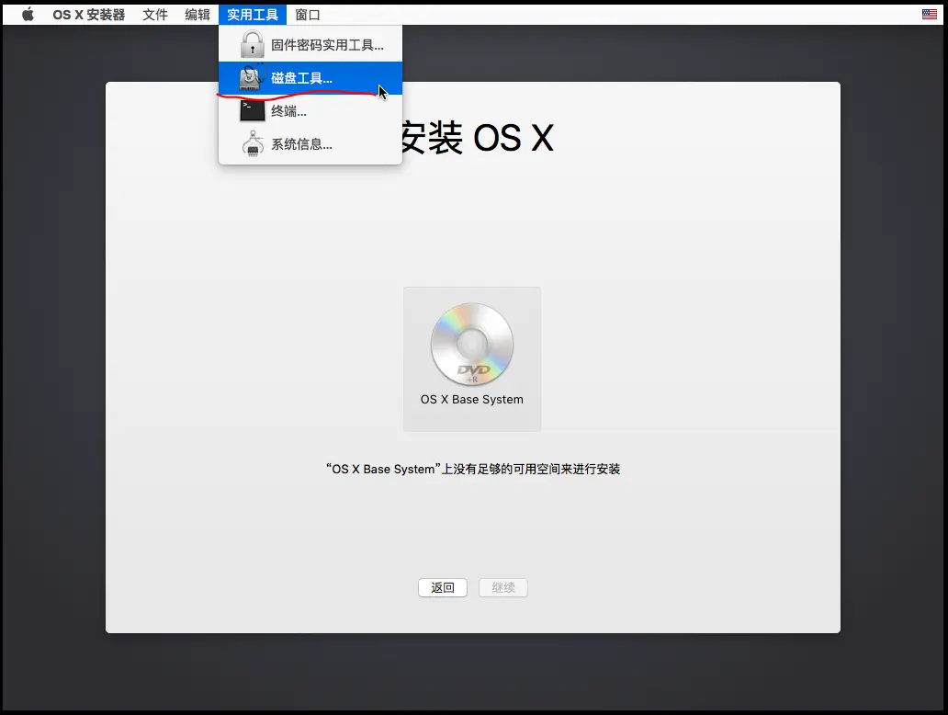
Task: Click the Firmware Password Utility lock icon
Action: point(252,45)
